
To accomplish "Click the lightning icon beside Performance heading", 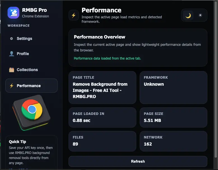I will click(x=74, y=15).
